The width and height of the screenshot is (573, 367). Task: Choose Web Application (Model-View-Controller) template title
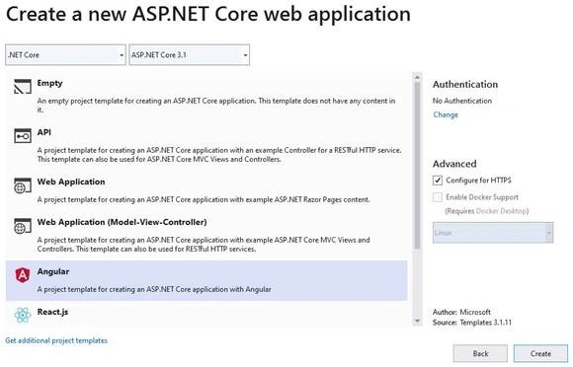pyautogui.click(x=122, y=222)
